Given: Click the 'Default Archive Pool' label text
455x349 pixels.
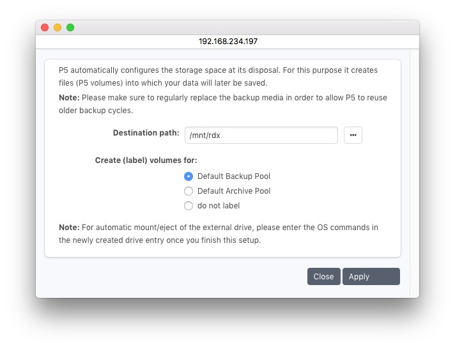Looking at the screenshot, I should click(234, 191).
